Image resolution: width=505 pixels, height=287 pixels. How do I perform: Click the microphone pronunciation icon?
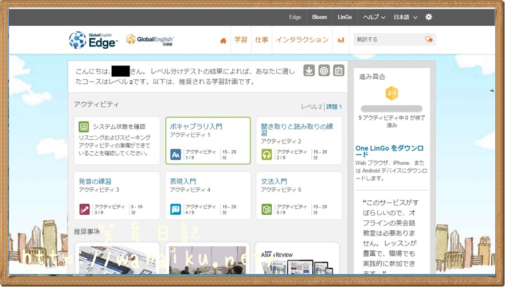point(84,210)
